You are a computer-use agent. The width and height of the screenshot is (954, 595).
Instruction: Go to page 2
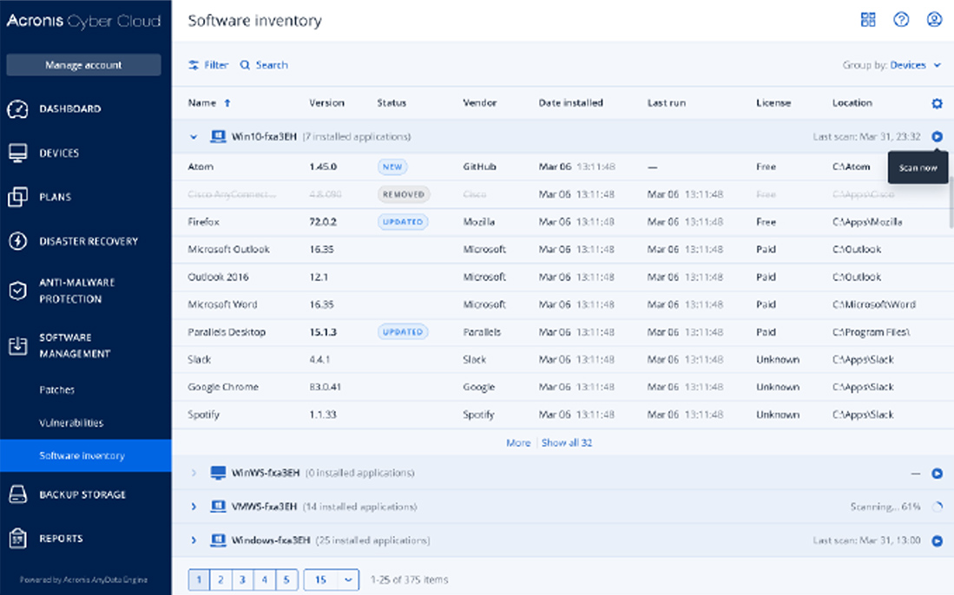pyautogui.click(x=220, y=579)
